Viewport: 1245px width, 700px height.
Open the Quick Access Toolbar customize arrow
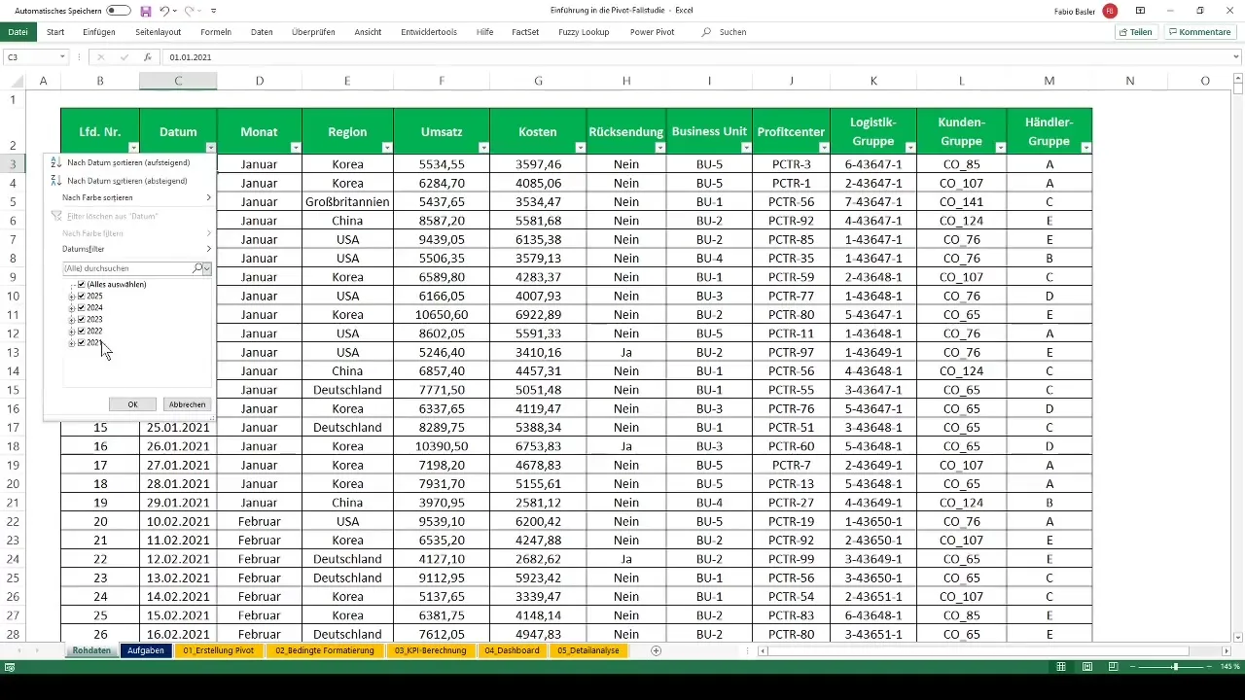pos(213,11)
